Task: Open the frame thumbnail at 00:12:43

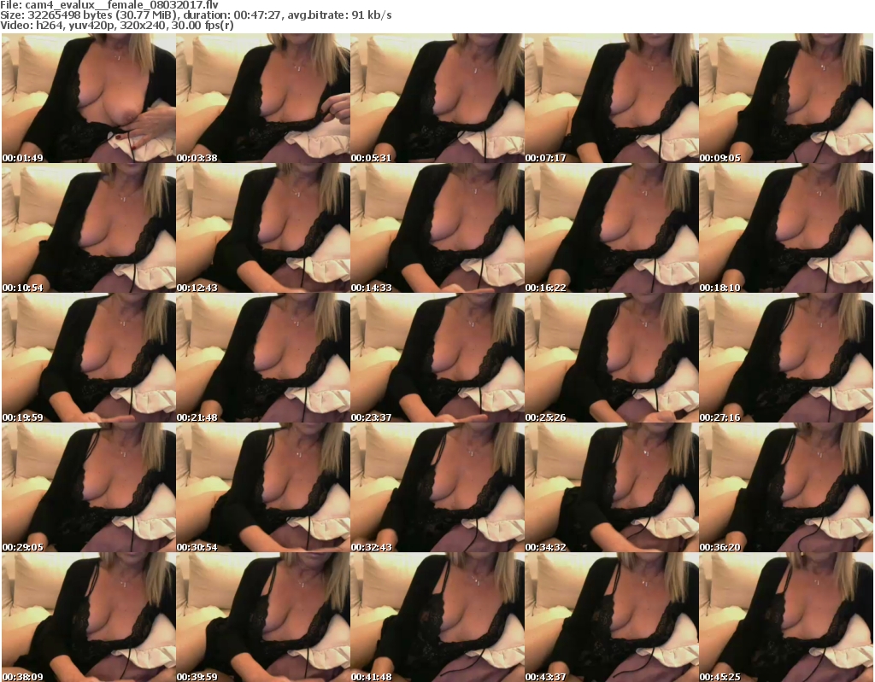Action: click(x=263, y=228)
